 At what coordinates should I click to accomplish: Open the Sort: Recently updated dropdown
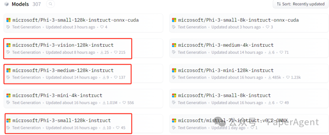(300, 4)
